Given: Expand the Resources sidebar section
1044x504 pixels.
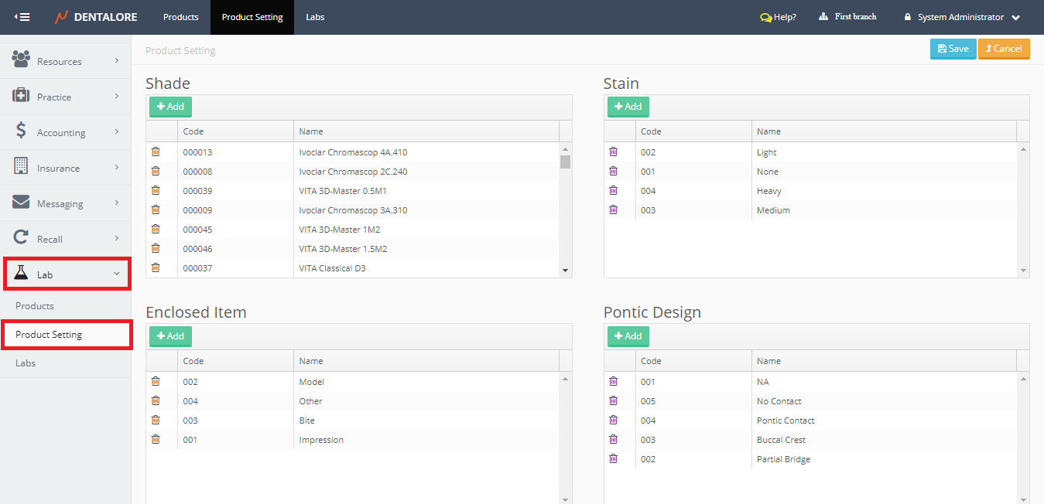Looking at the screenshot, I should (x=66, y=61).
